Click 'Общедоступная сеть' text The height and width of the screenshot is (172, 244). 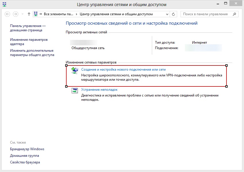pos(88,48)
